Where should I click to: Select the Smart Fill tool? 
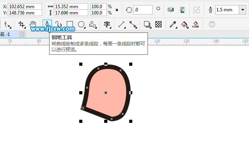(x=196, y=24)
